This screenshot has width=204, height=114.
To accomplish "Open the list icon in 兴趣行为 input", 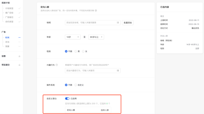I will tap(118, 71).
